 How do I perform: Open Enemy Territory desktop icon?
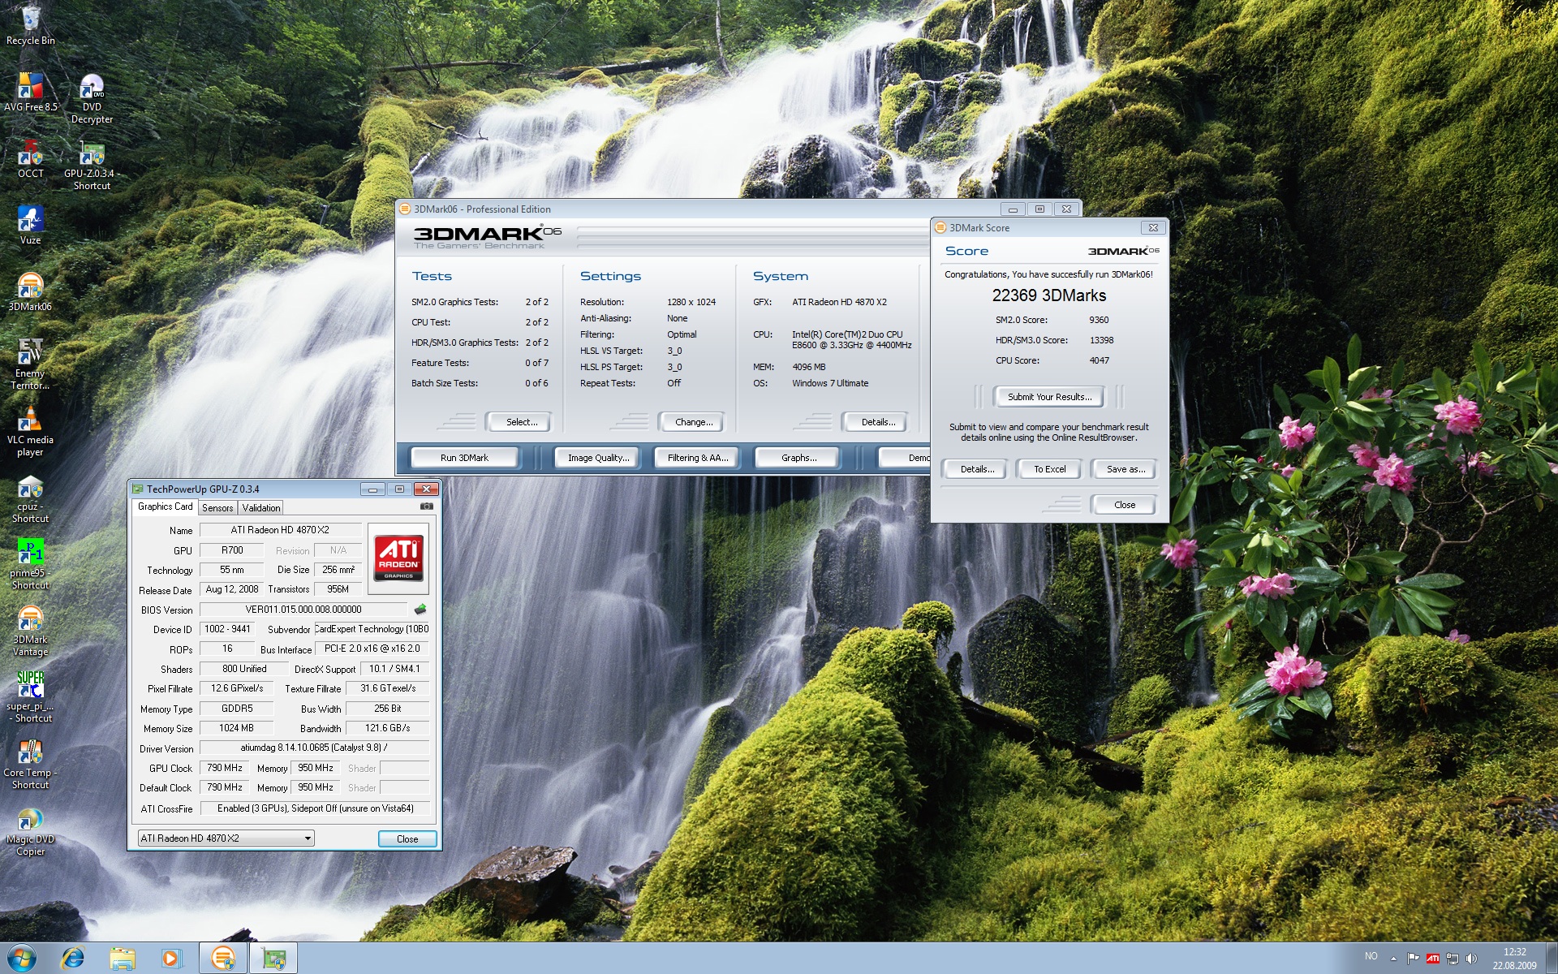pos(31,364)
